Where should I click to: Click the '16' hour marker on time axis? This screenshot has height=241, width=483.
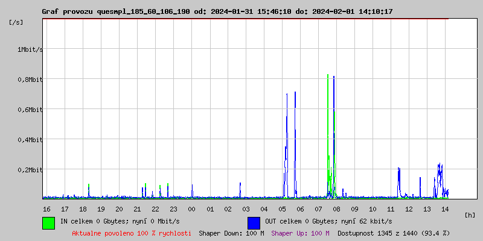coord(46,208)
